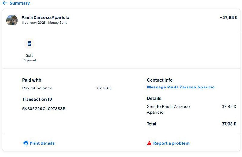Viewport: 242px width, 157px height.
Task: Click the transaction ID code 5KS05229CJ097383E
Action: click(x=44, y=109)
